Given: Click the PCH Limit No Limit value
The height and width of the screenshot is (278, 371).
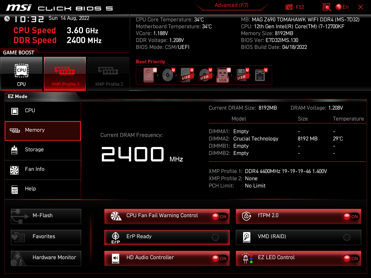Looking at the screenshot, I should [x=255, y=186].
